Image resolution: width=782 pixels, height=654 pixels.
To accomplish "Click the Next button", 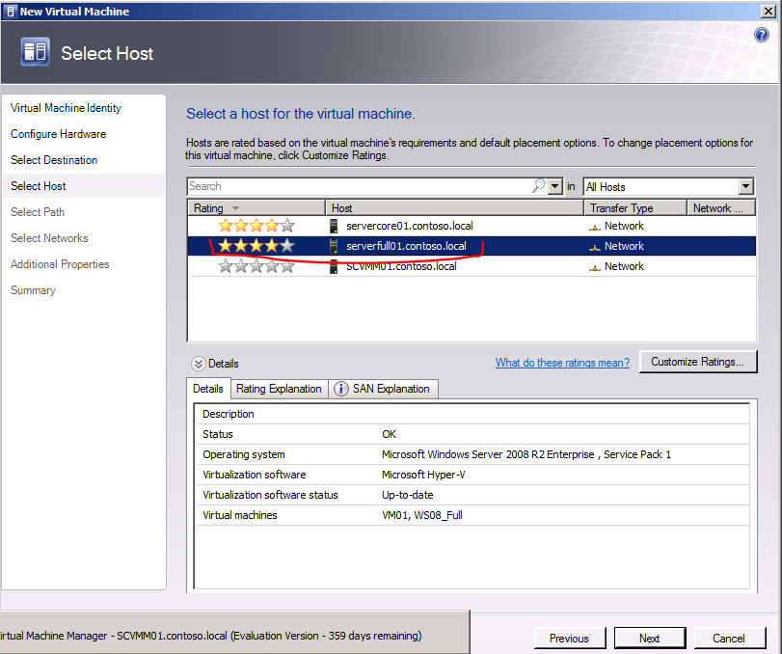I will point(649,638).
